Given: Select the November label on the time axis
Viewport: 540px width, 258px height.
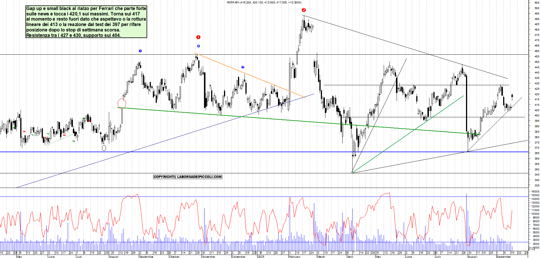Looking at the screenshot, I should pos(208,257).
